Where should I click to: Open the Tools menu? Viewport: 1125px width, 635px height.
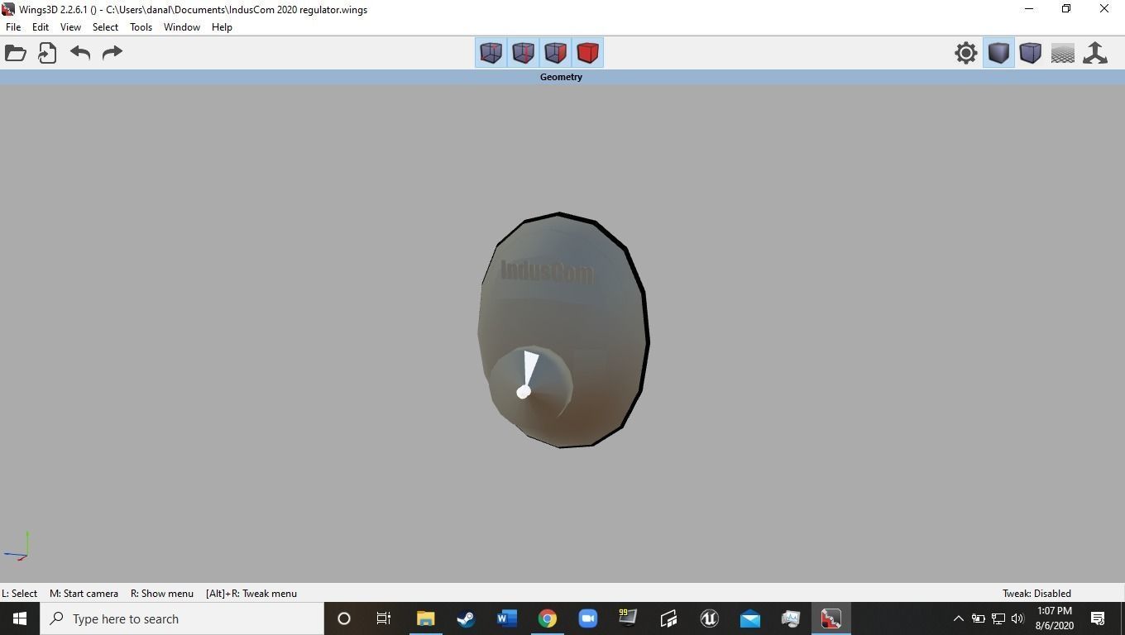(x=141, y=27)
